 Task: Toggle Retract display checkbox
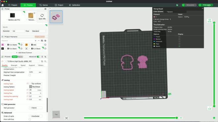179,39
